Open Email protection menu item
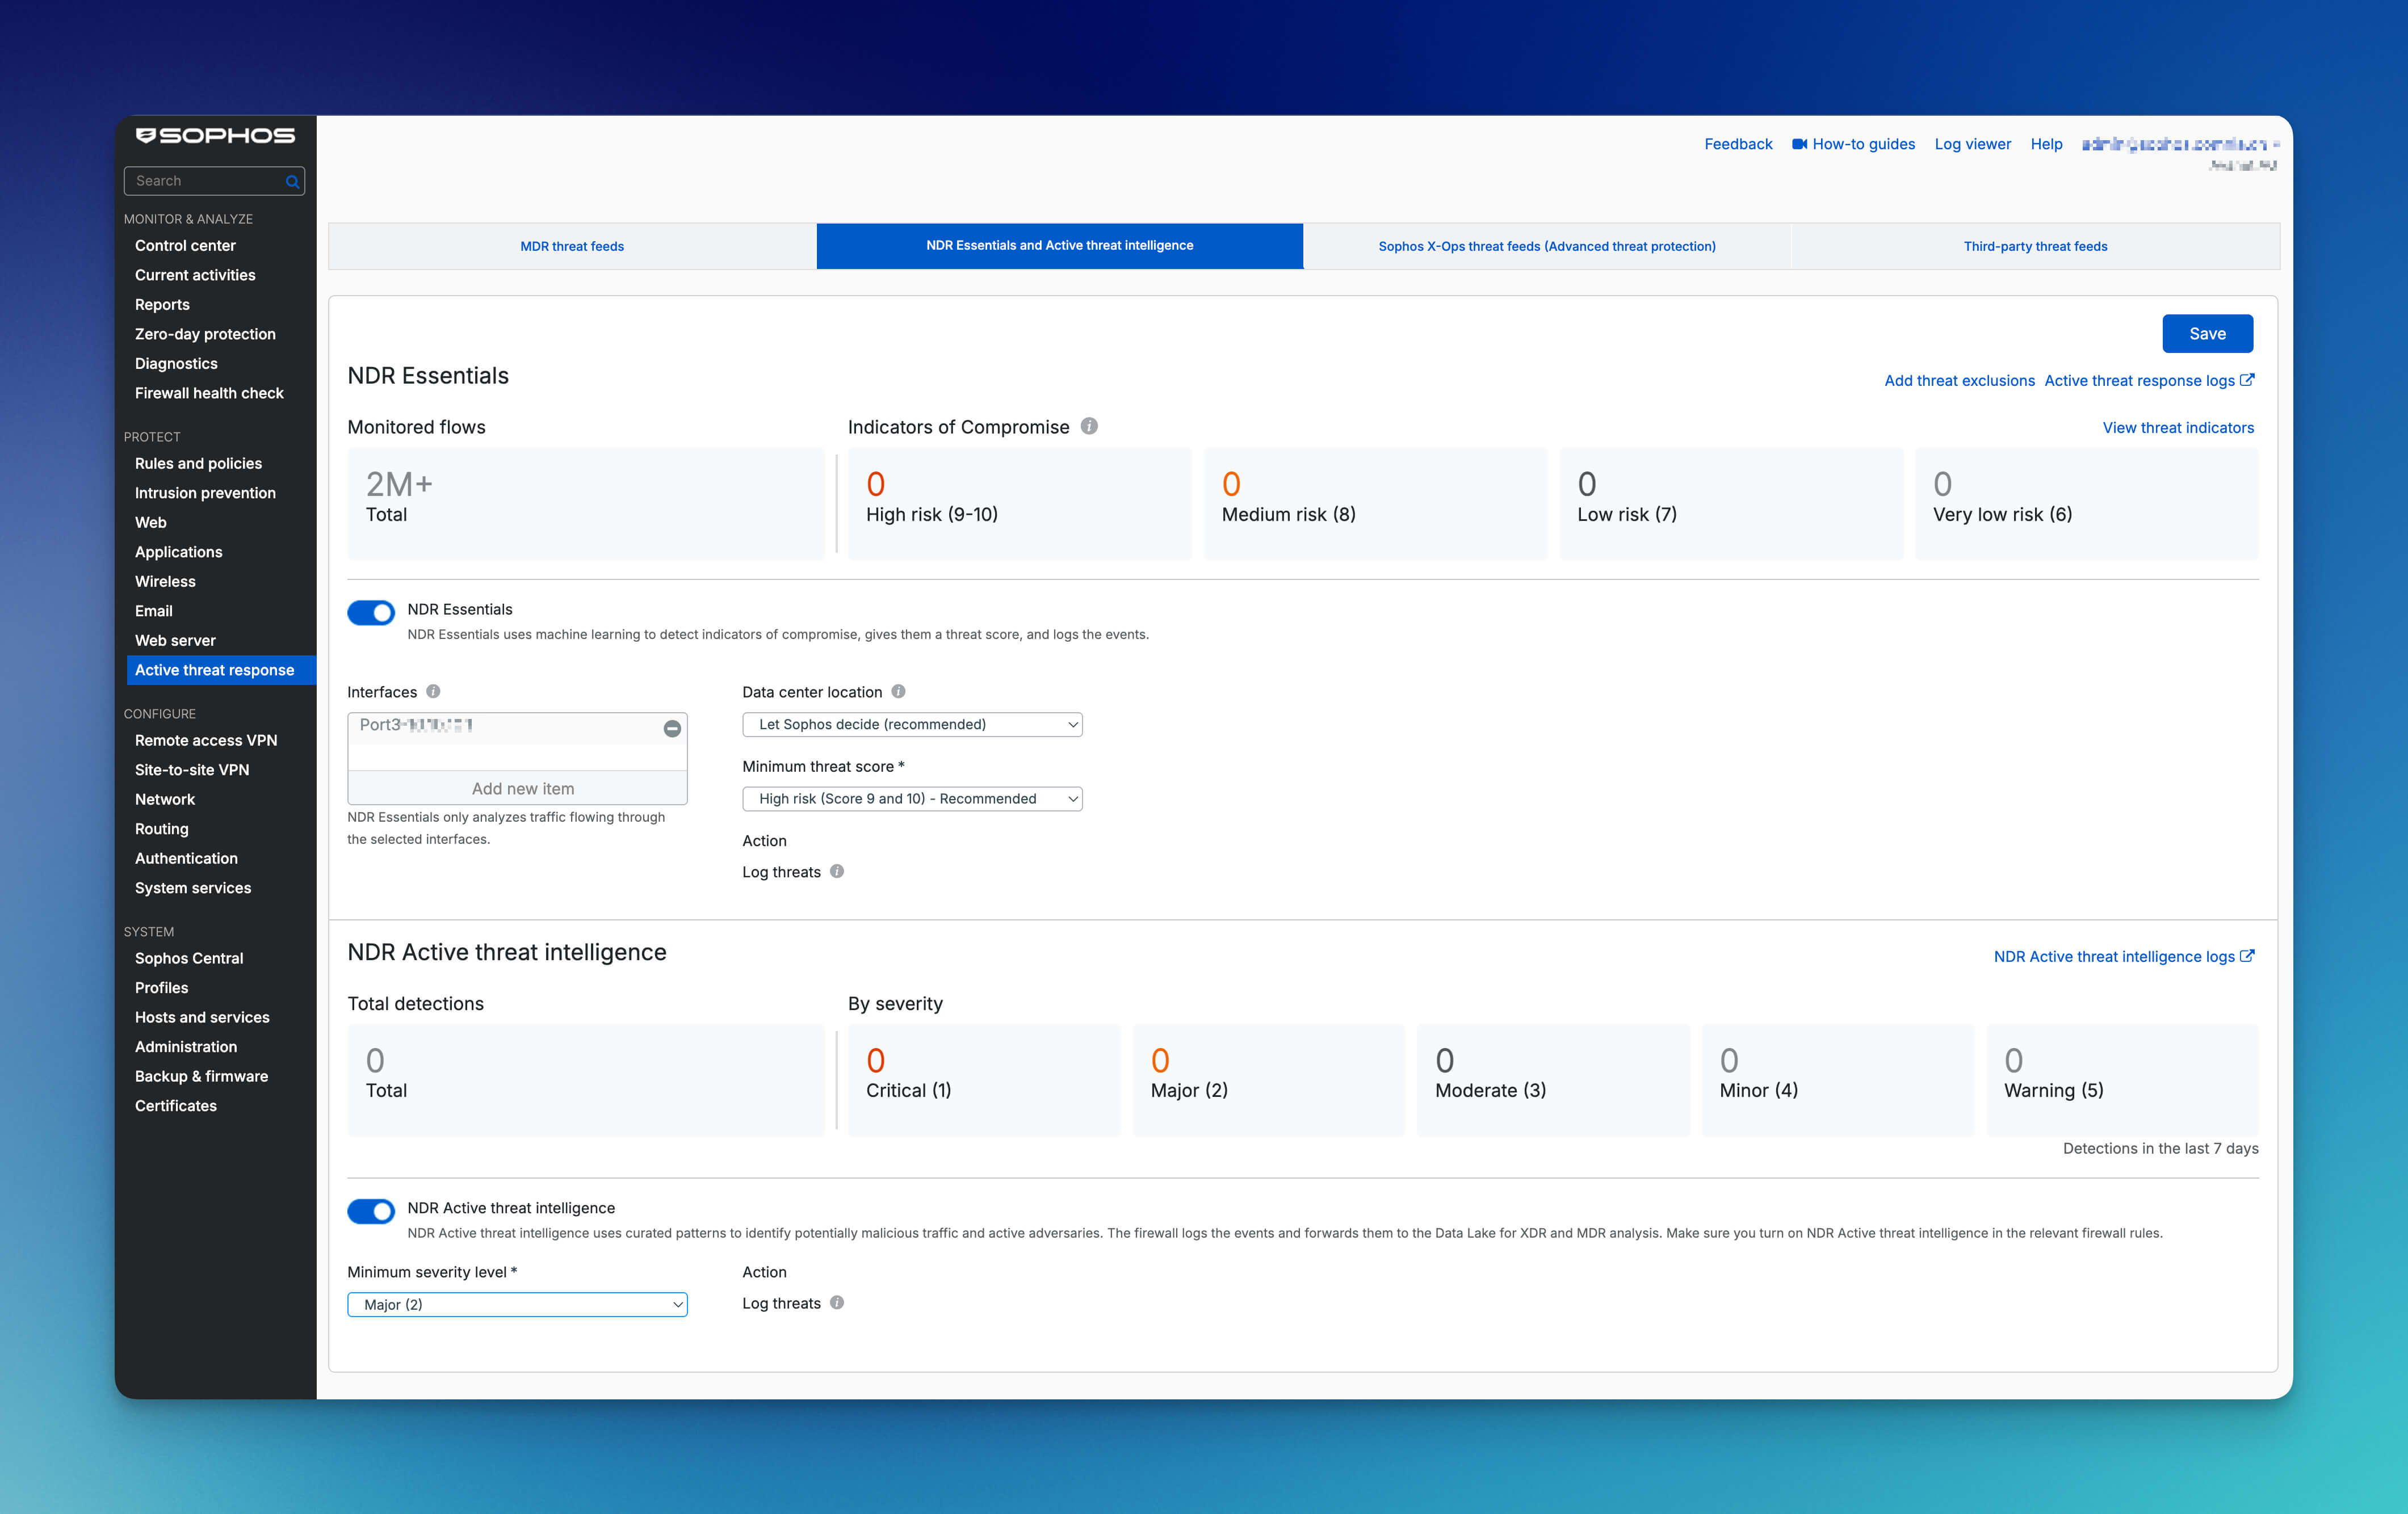2408x1514 pixels. (x=153, y=611)
